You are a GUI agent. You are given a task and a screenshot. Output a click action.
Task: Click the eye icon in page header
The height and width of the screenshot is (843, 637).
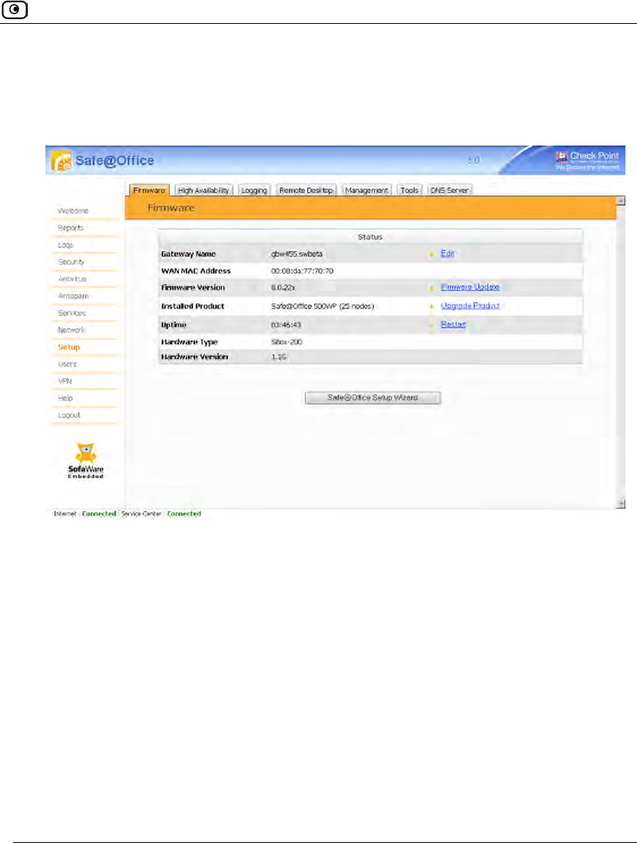[15, 10]
